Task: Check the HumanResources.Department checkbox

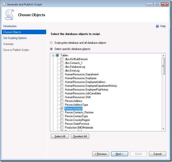Action: pos(62,74)
